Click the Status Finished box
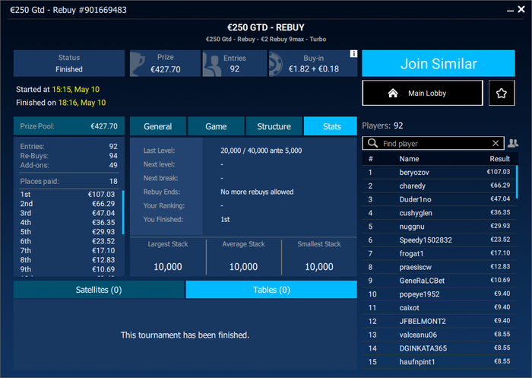Image resolution: width=532 pixels, height=378 pixels. (x=69, y=64)
